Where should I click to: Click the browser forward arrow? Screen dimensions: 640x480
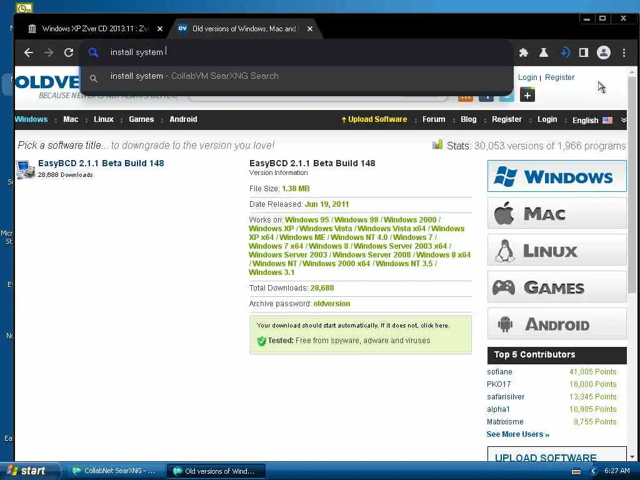click(49, 52)
